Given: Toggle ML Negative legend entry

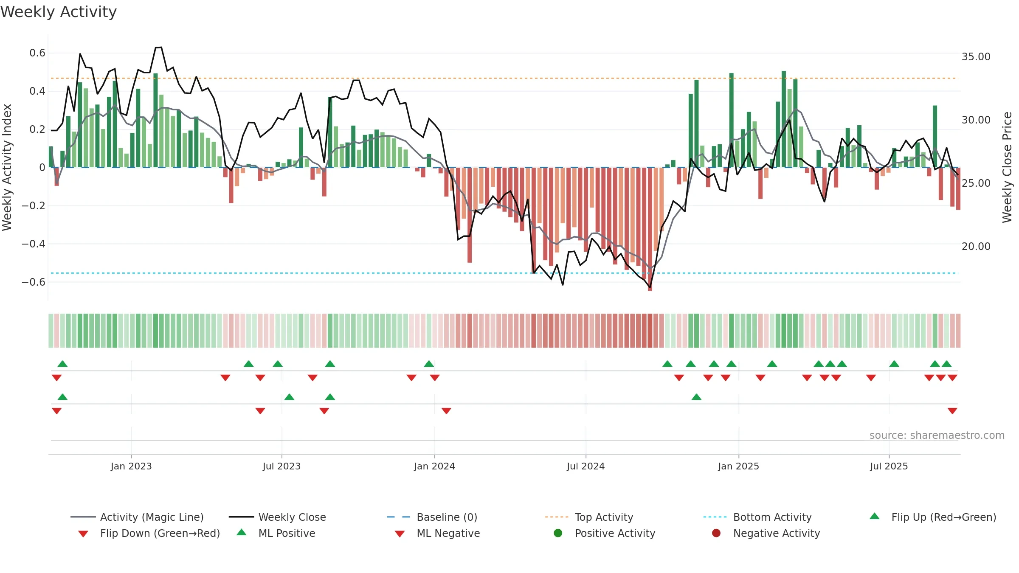Looking at the screenshot, I should pos(437,533).
